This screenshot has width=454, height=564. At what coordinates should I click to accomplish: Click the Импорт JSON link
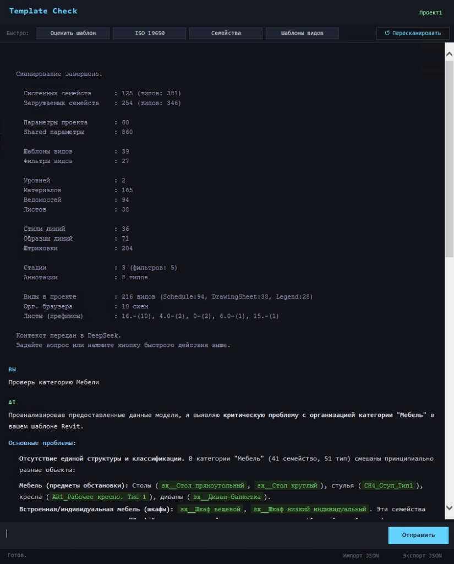click(x=361, y=556)
